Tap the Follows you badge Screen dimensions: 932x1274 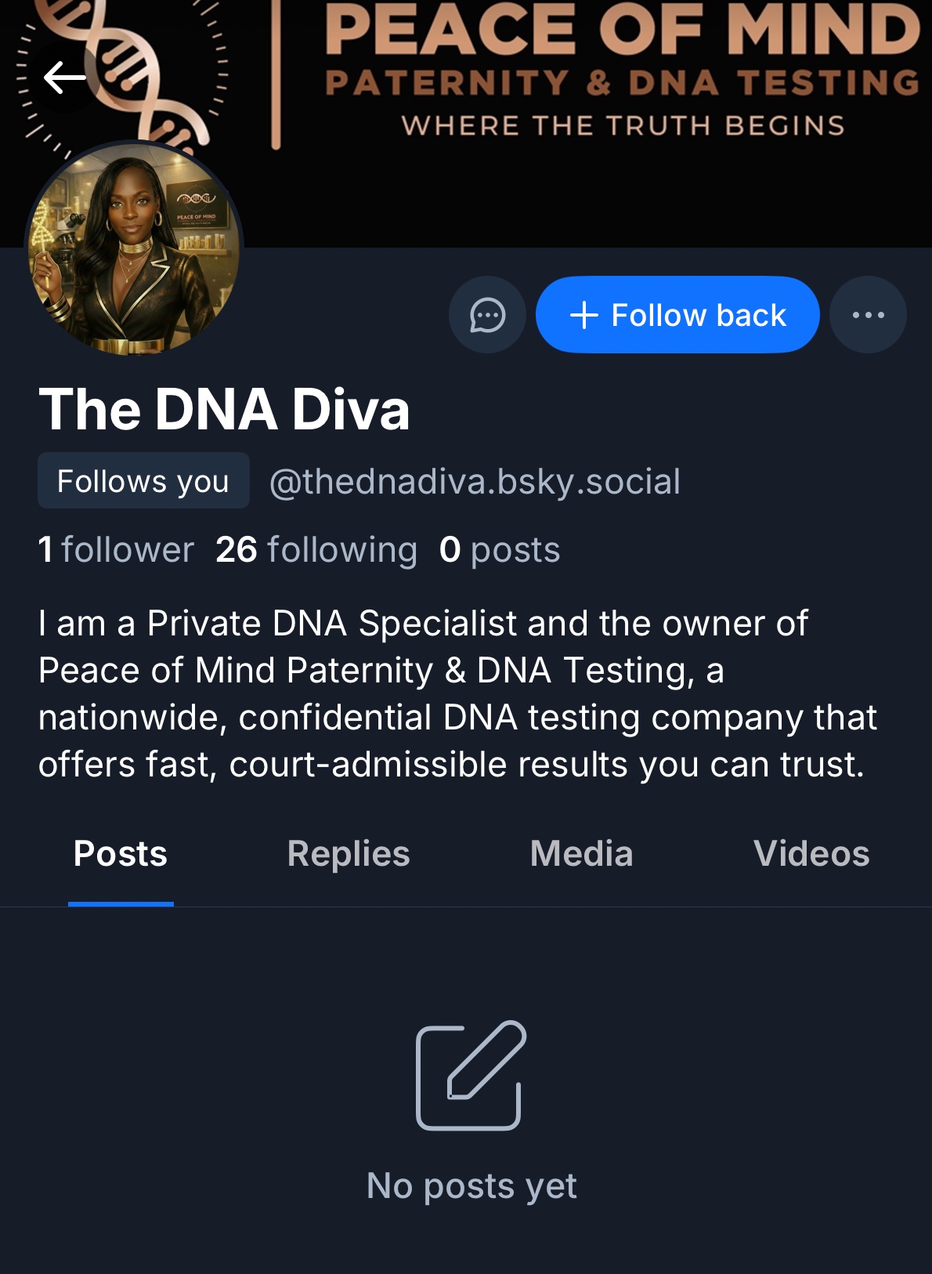pyautogui.click(x=143, y=481)
